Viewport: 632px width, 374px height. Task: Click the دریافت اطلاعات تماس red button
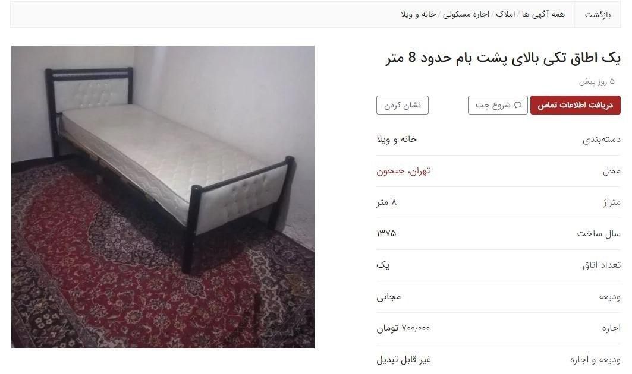click(575, 105)
